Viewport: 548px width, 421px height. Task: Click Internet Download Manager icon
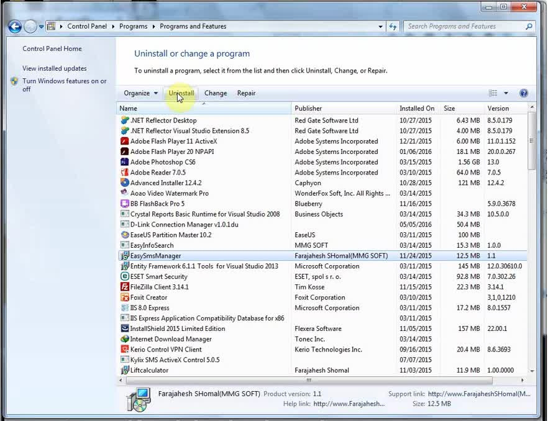(124, 339)
